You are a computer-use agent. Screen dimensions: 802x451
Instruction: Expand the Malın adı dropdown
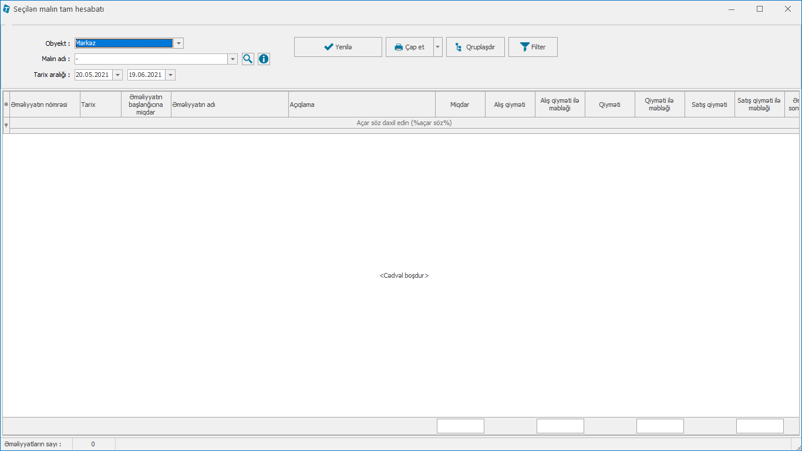coord(232,59)
